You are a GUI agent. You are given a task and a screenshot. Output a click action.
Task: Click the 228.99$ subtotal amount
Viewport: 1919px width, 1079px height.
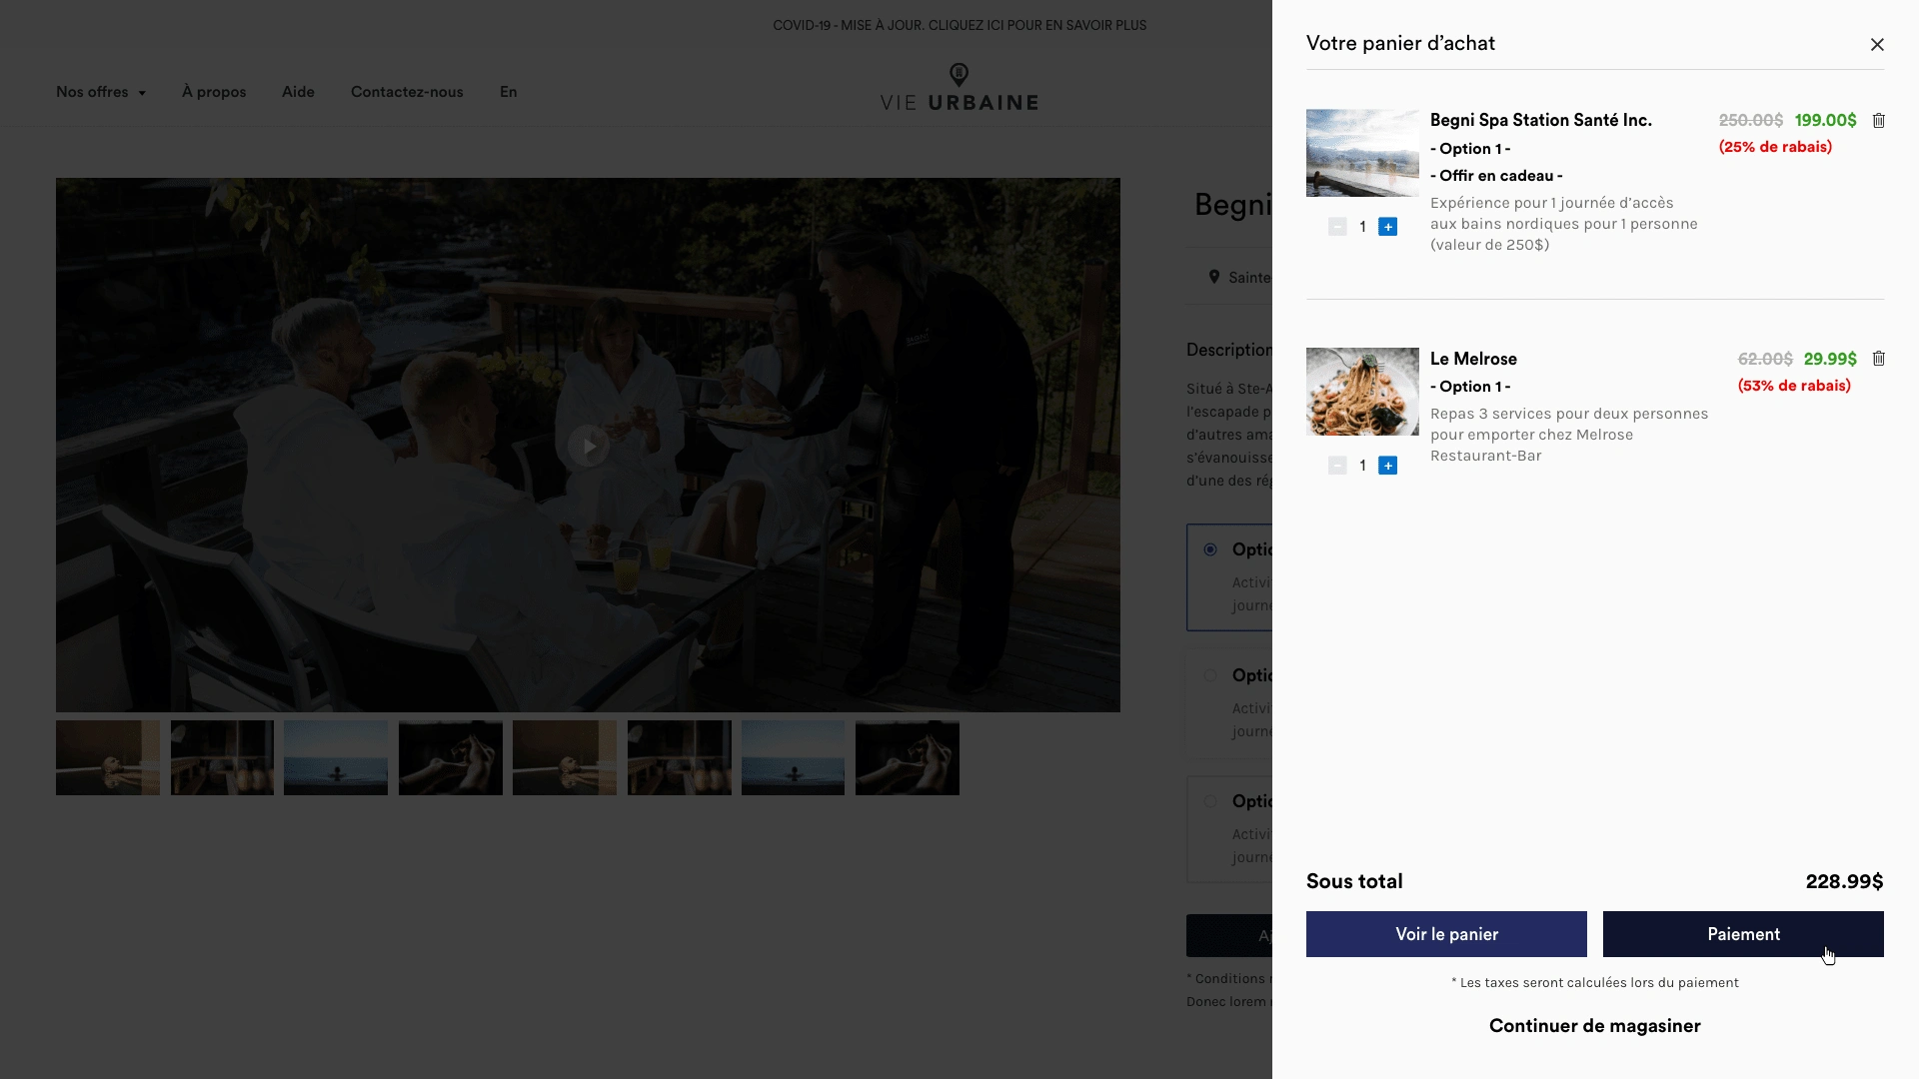coord(1844,881)
